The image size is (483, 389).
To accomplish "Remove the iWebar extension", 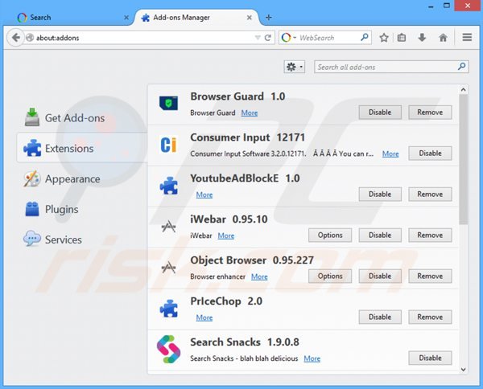I will (x=430, y=235).
